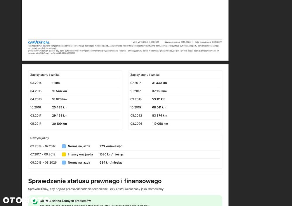Click the date 04.2015 in the odometer records
The height and width of the screenshot is (206, 292).
(x=36, y=91)
